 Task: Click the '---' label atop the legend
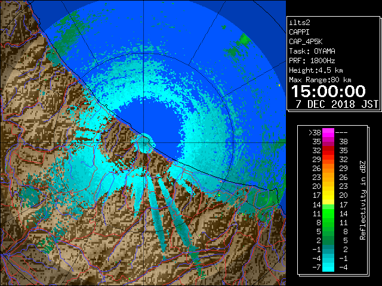341,133
